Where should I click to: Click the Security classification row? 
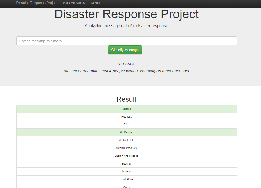126,164
